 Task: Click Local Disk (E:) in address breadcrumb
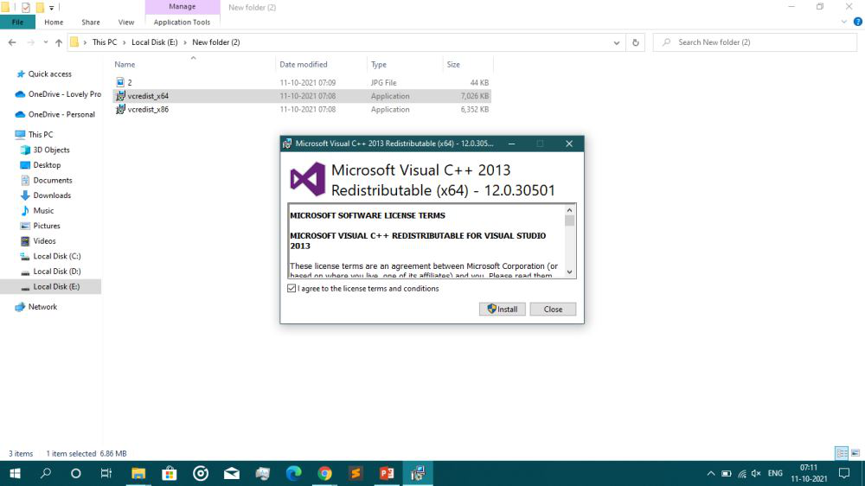[x=155, y=42]
